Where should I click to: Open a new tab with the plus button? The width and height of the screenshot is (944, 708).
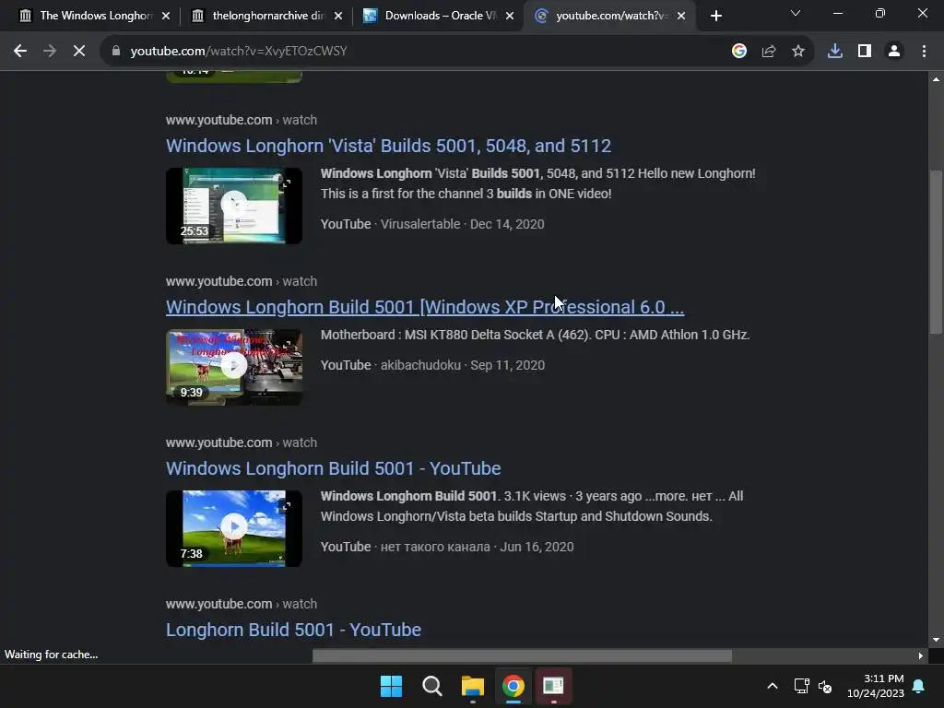pos(715,16)
